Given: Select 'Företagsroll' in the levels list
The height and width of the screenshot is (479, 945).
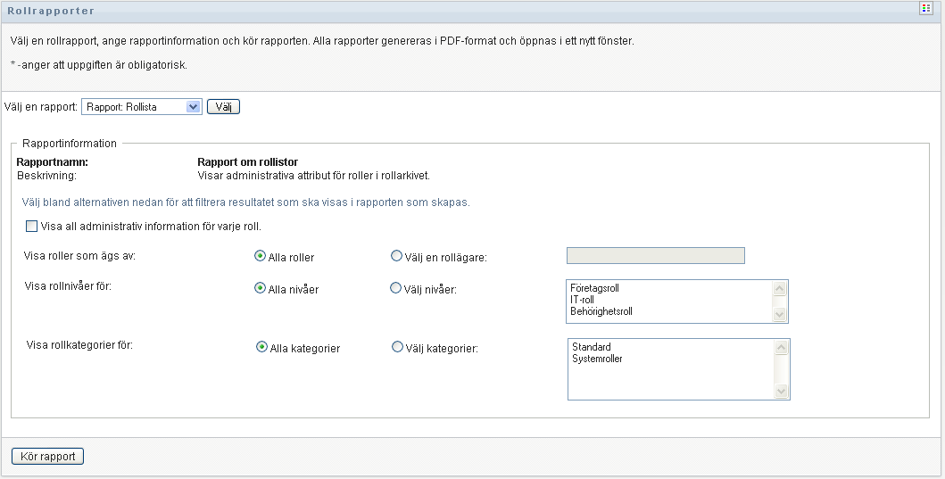Looking at the screenshot, I should tap(594, 288).
